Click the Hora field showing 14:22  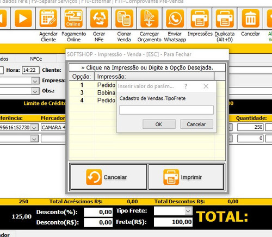point(30,70)
